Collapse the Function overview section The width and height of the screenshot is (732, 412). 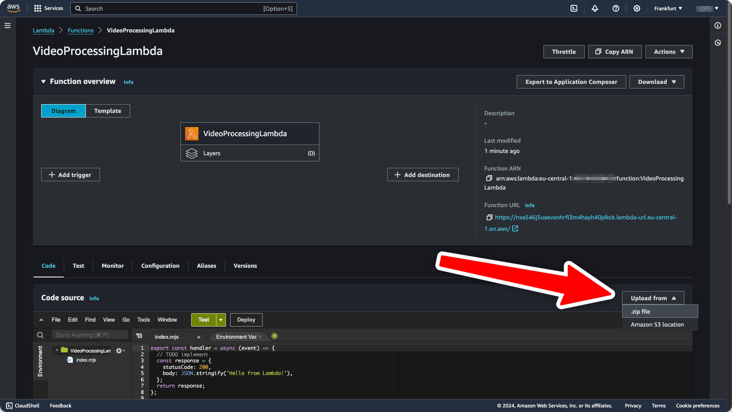[44, 82]
